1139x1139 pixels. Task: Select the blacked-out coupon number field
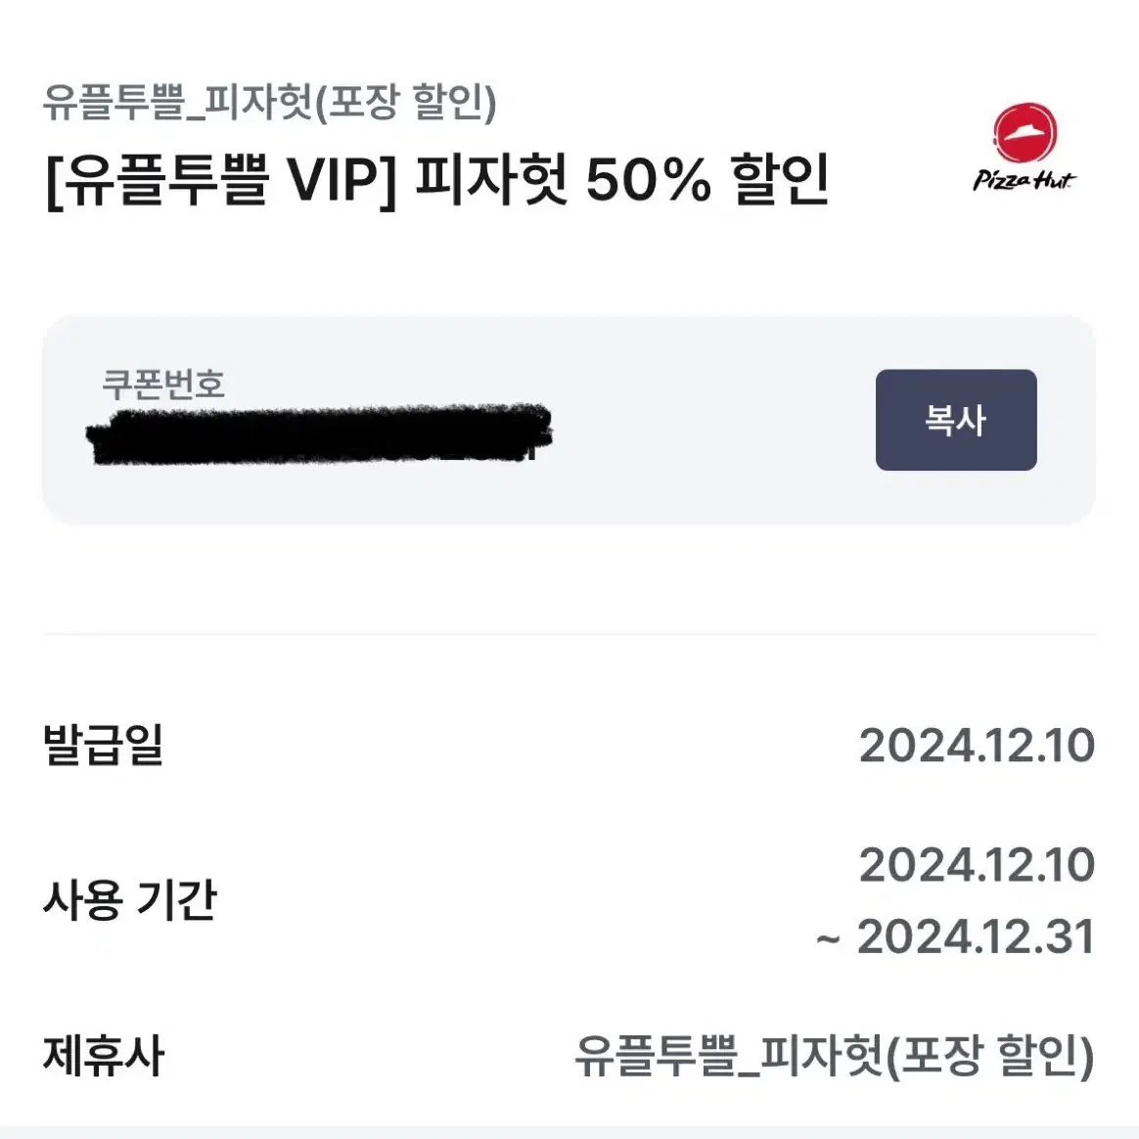320,433
